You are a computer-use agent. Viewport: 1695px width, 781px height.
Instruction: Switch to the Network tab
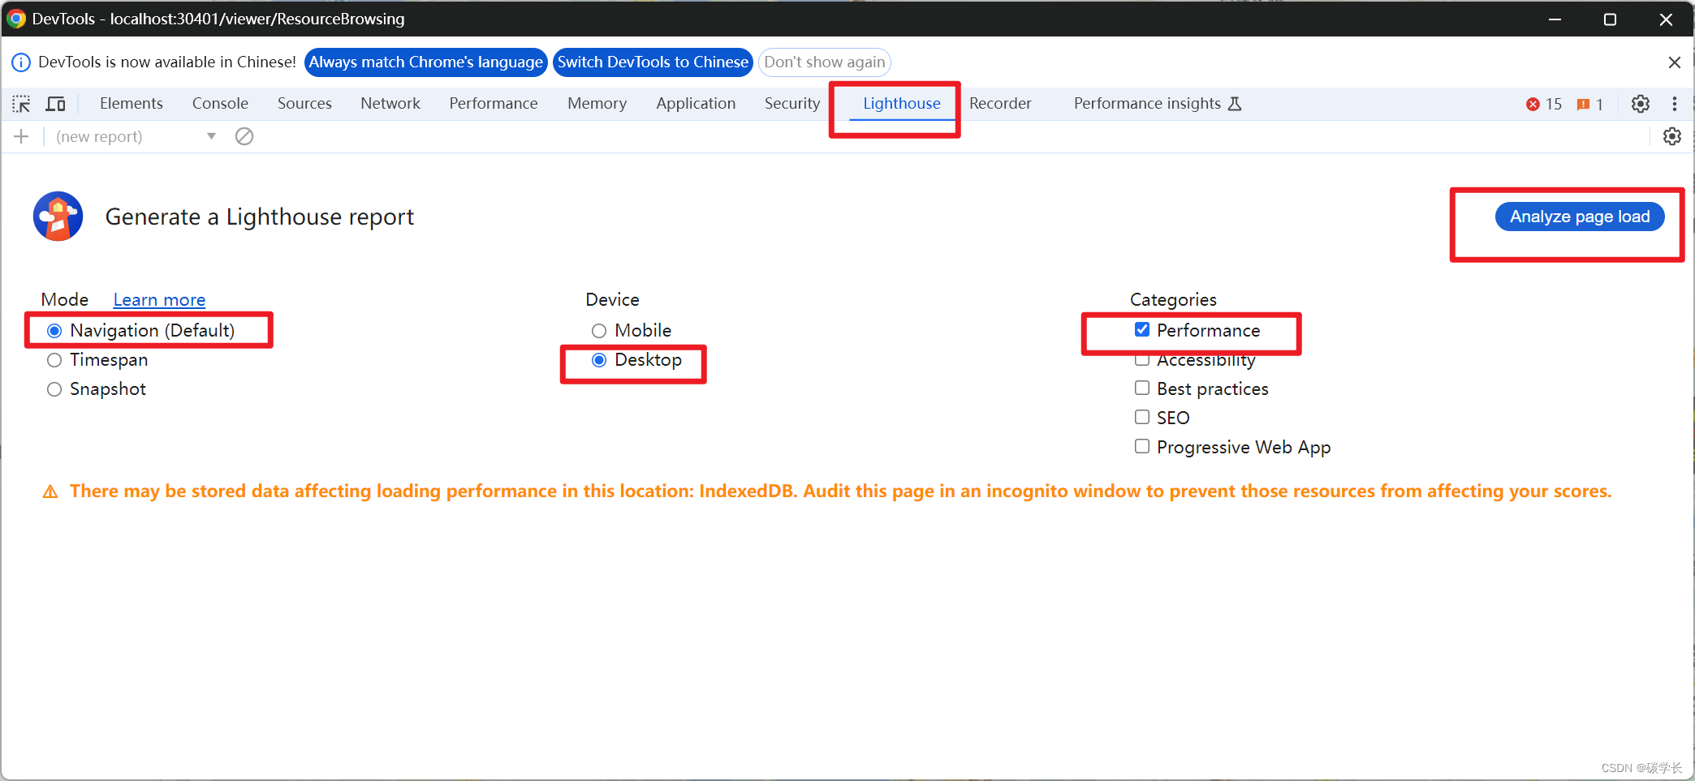tap(390, 104)
